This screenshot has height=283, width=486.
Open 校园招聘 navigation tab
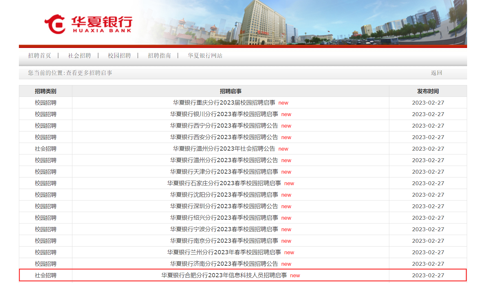(119, 56)
